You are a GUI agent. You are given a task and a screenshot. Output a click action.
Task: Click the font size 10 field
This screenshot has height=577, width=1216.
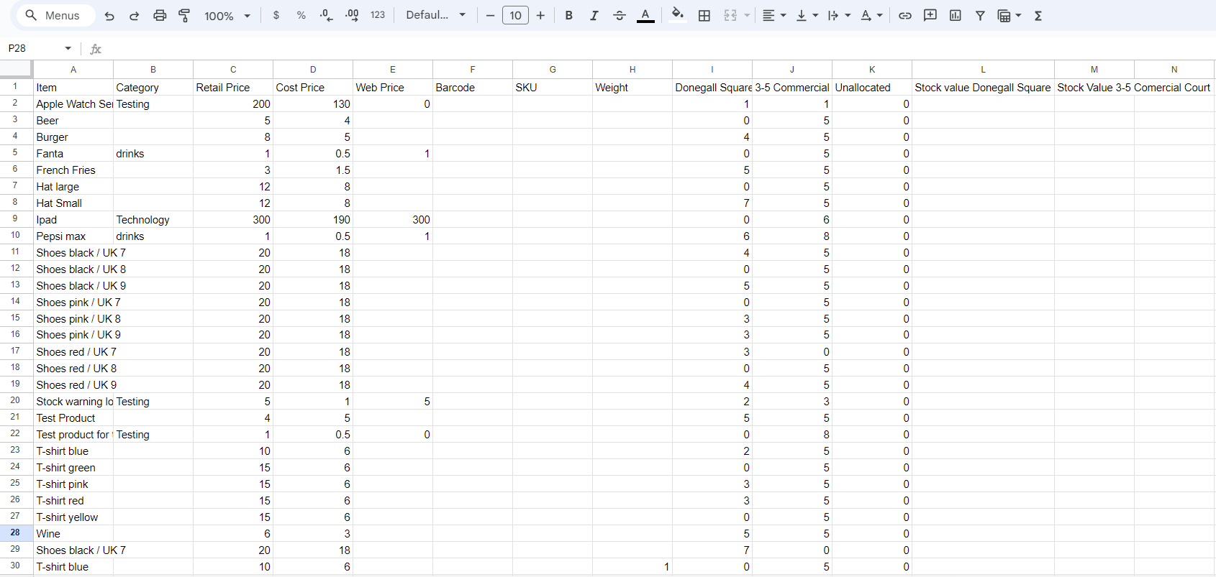[x=515, y=15]
